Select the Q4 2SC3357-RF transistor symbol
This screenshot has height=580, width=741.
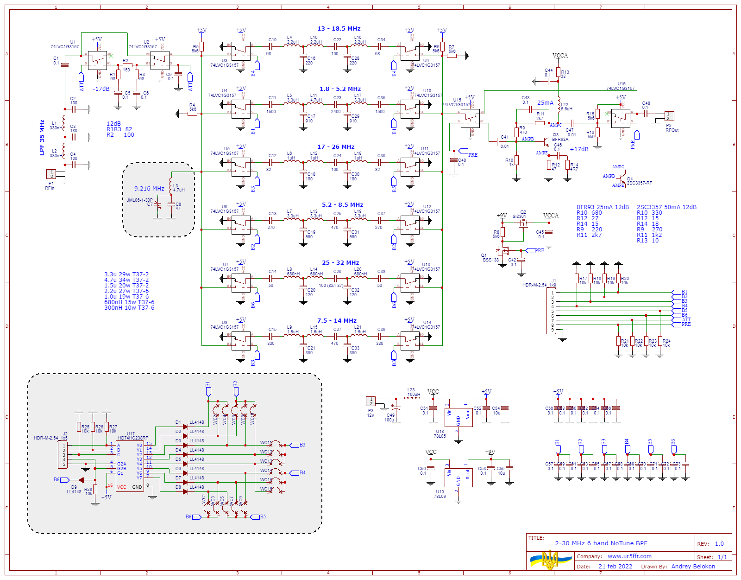[623, 179]
